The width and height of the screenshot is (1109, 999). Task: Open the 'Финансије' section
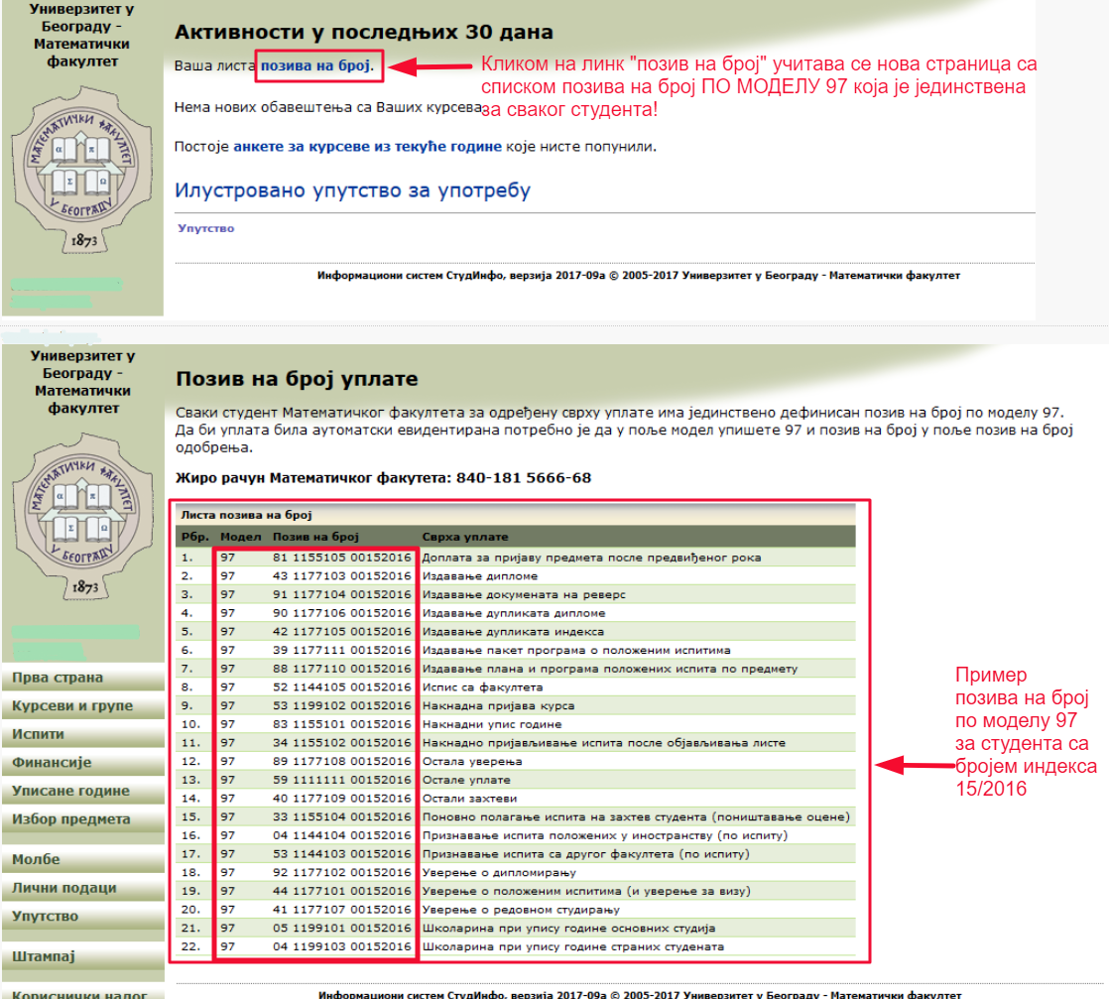[52, 763]
